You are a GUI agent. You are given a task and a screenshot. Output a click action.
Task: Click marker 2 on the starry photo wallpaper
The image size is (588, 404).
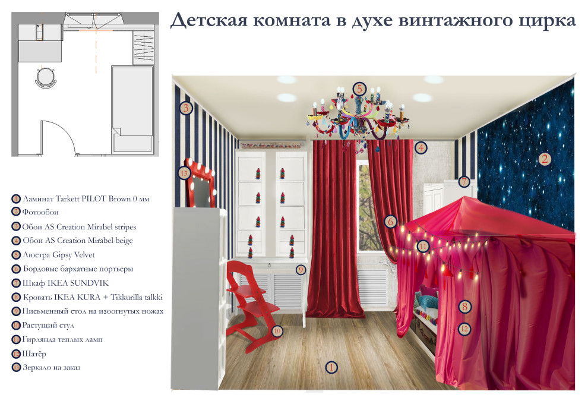tap(545, 159)
